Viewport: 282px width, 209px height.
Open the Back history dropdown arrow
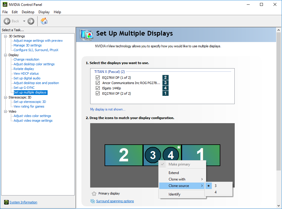24,21
